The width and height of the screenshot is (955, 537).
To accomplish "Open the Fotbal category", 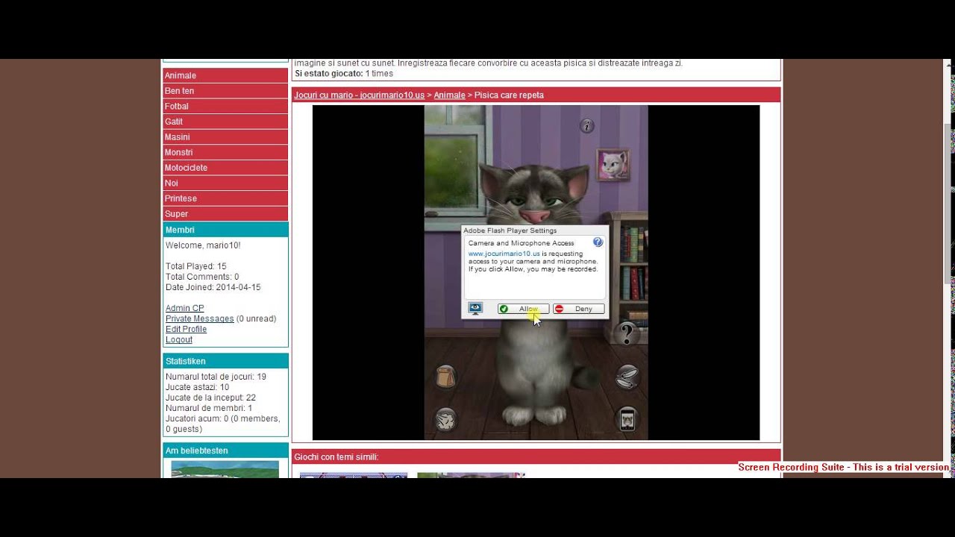I will tap(225, 107).
